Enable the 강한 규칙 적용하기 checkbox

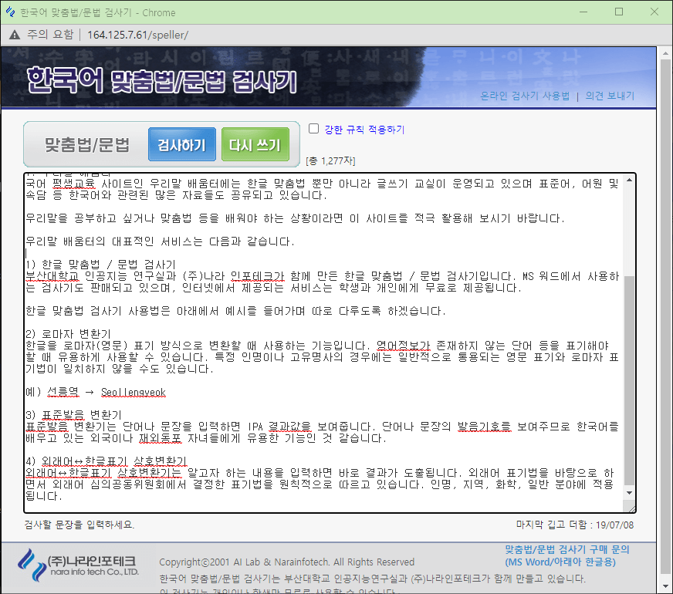314,129
